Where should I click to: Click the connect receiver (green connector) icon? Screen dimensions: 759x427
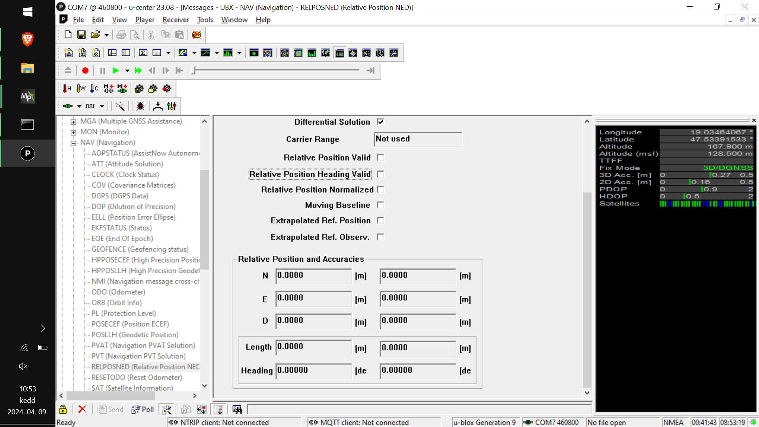[68, 106]
